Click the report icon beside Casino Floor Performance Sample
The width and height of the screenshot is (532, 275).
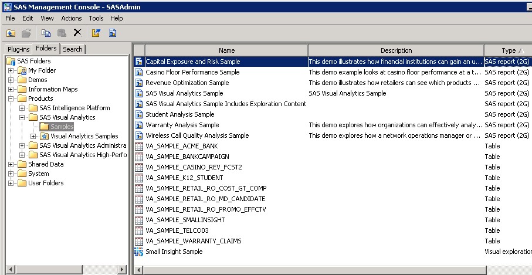139,72
